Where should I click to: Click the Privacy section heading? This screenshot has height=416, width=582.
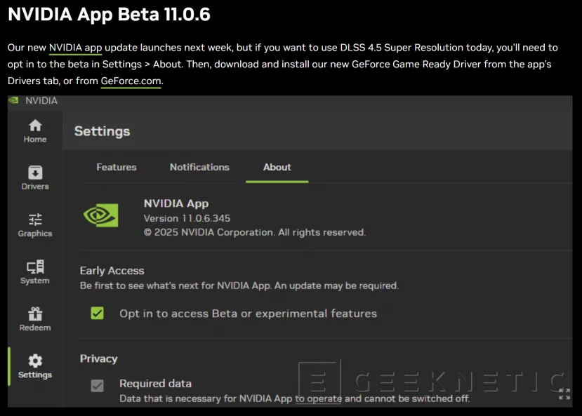tap(98, 358)
